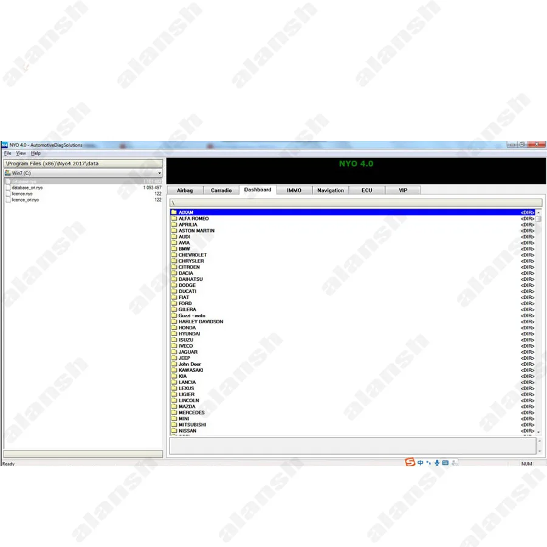The height and width of the screenshot is (547, 547).
Task: Open the Win7 (C:) drive dropdown
Action: click(x=159, y=173)
